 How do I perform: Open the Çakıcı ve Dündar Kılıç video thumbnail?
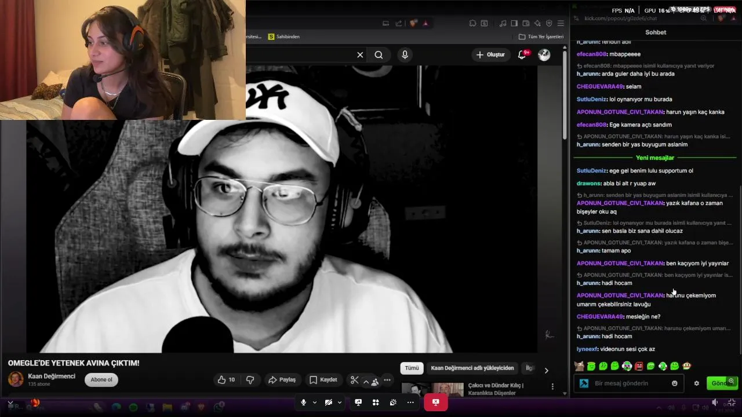click(x=432, y=389)
